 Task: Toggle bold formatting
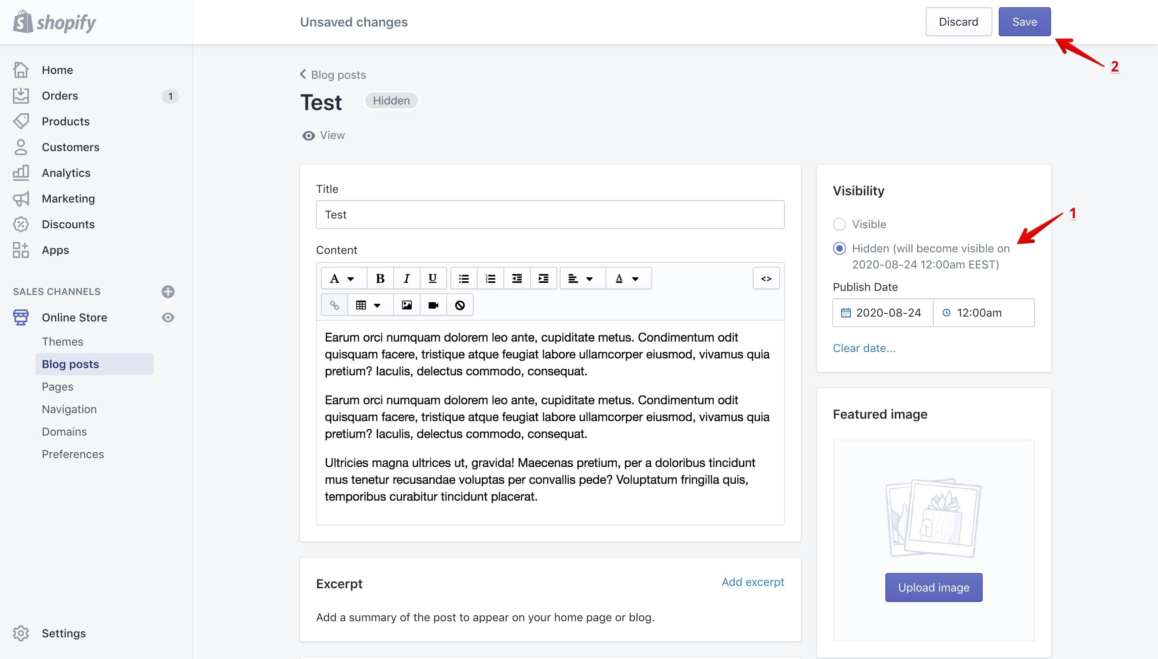[x=380, y=278]
